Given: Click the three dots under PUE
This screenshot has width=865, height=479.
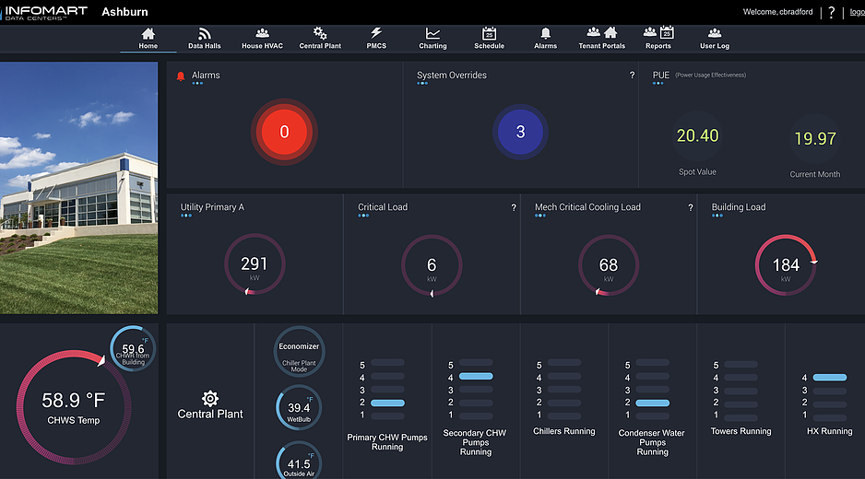Looking at the screenshot, I should pos(658,83).
